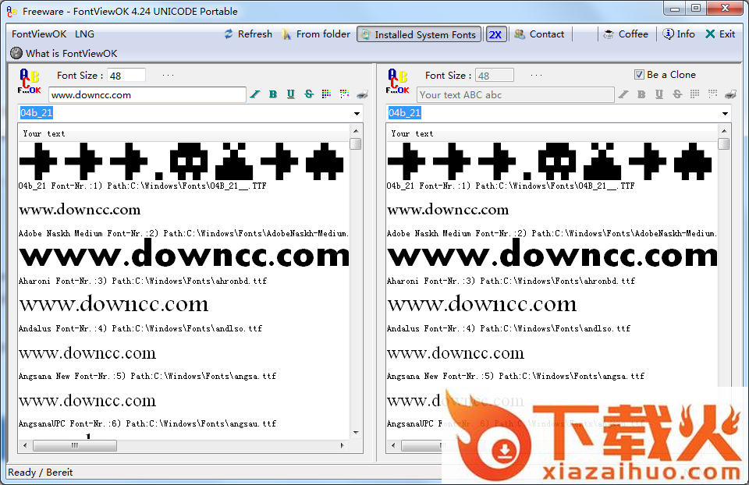The height and width of the screenshot is (485, 749).
Task: Click left pane three-dots options button
Action: [x=168, y=76]
